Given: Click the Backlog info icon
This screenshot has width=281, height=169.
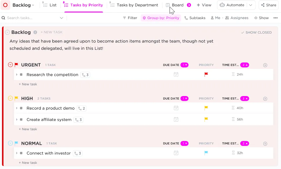Looking at the screenshot, I should coord(35,32).
